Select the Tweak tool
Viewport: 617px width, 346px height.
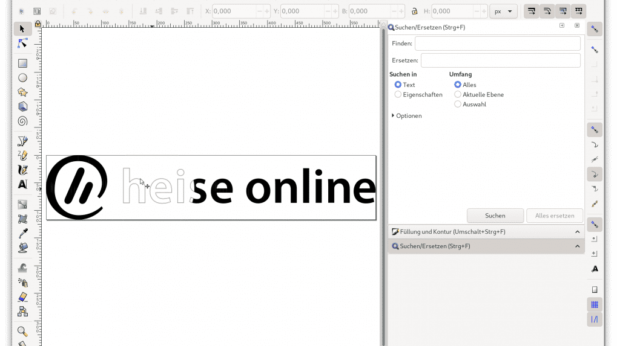click(22, 268)
